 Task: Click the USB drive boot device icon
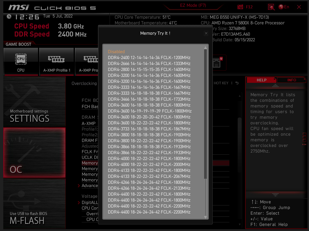point(217,63)
